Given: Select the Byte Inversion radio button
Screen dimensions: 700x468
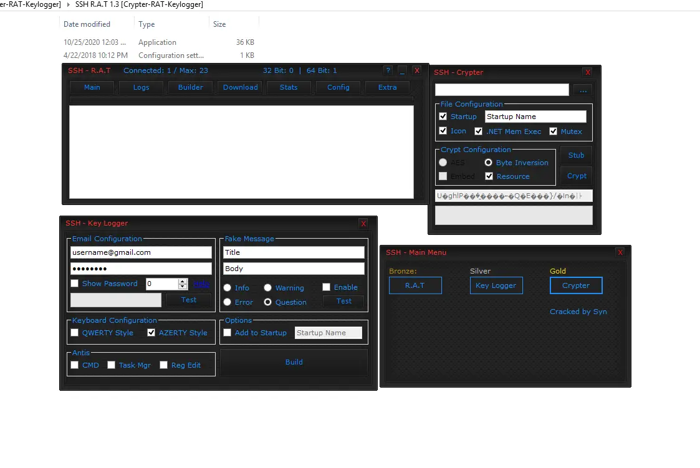Looking at the screenshot, I should (488, 162).
